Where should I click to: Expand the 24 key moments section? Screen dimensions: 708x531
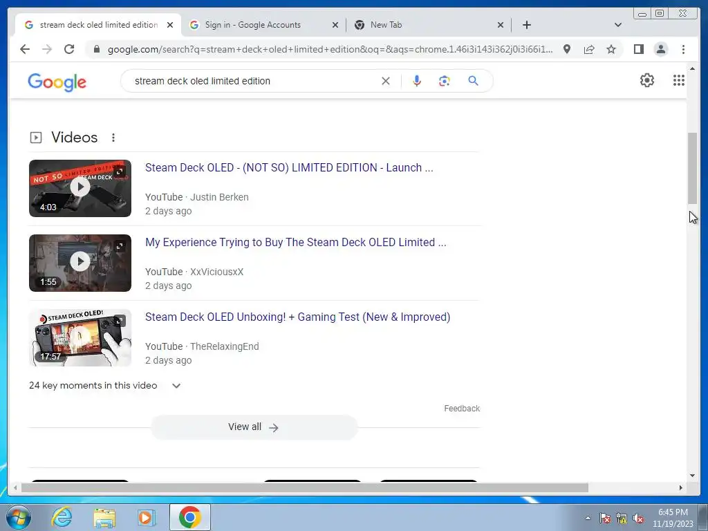[176, 386]
